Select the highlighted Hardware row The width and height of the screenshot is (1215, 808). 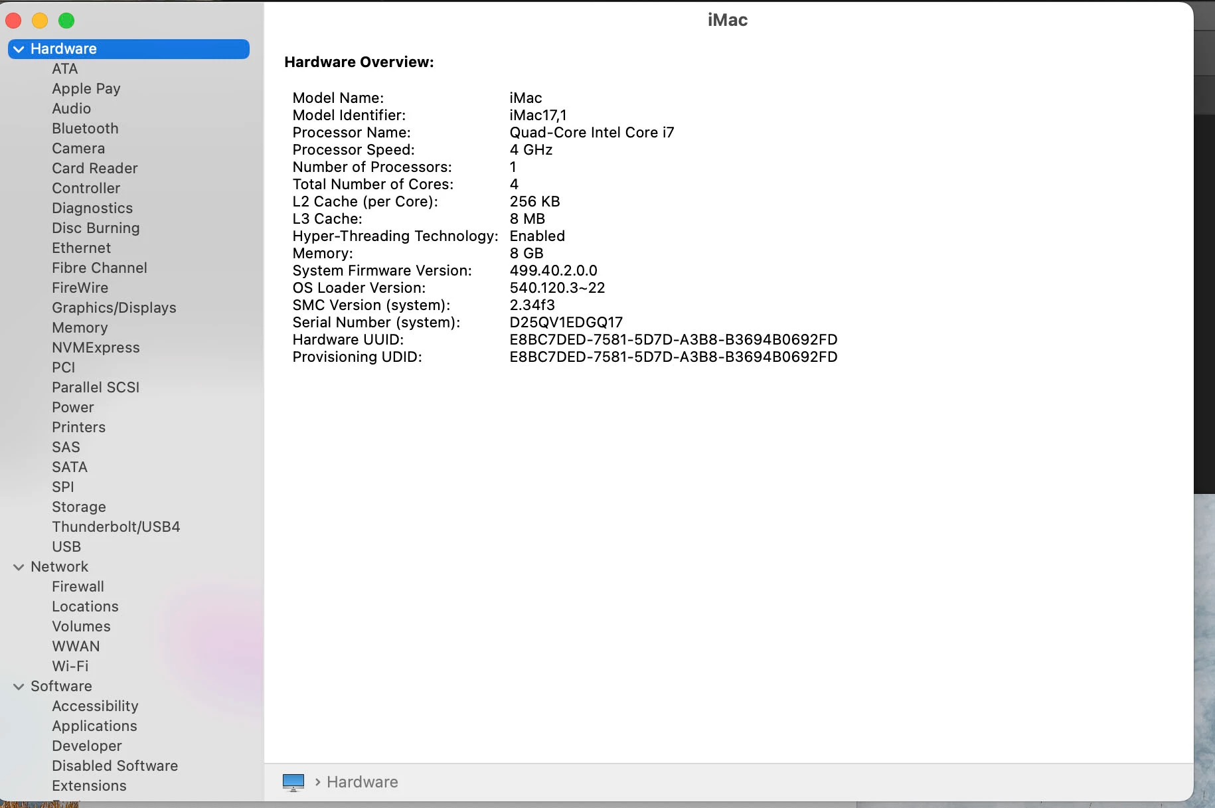click(129, 49)
